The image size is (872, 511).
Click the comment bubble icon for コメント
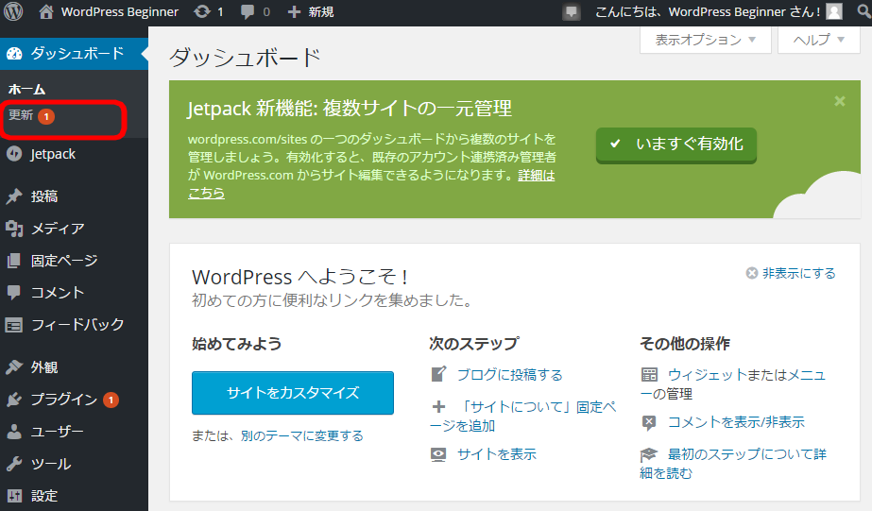pyautogui.click(x=14, y=293)
